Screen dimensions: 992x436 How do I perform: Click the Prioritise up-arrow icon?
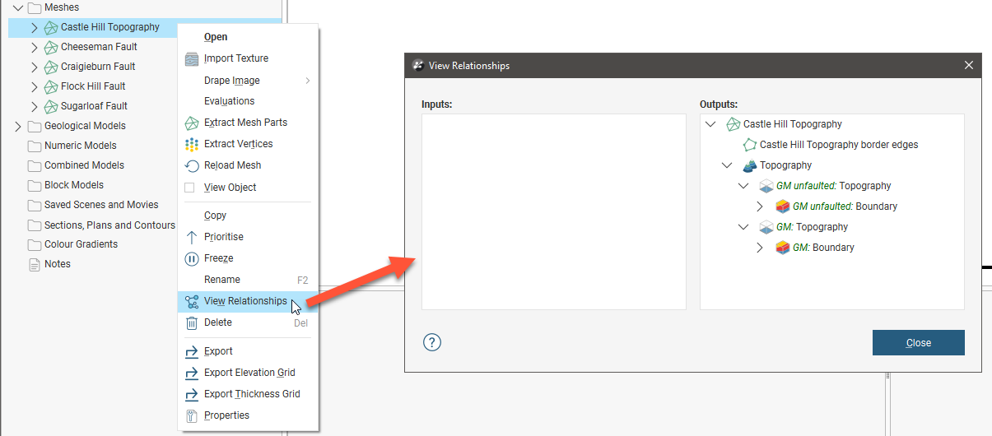tap(191, 237)
